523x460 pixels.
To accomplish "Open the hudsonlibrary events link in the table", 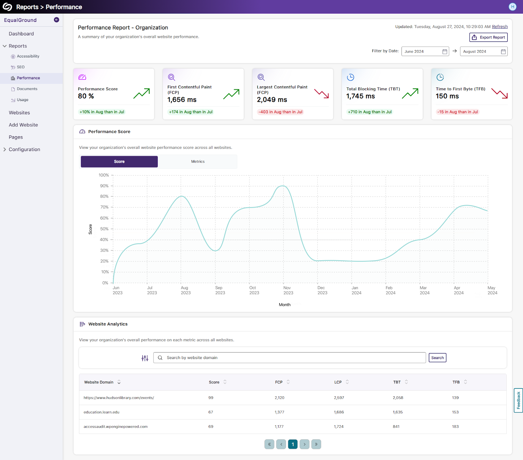I will point(119,397).
